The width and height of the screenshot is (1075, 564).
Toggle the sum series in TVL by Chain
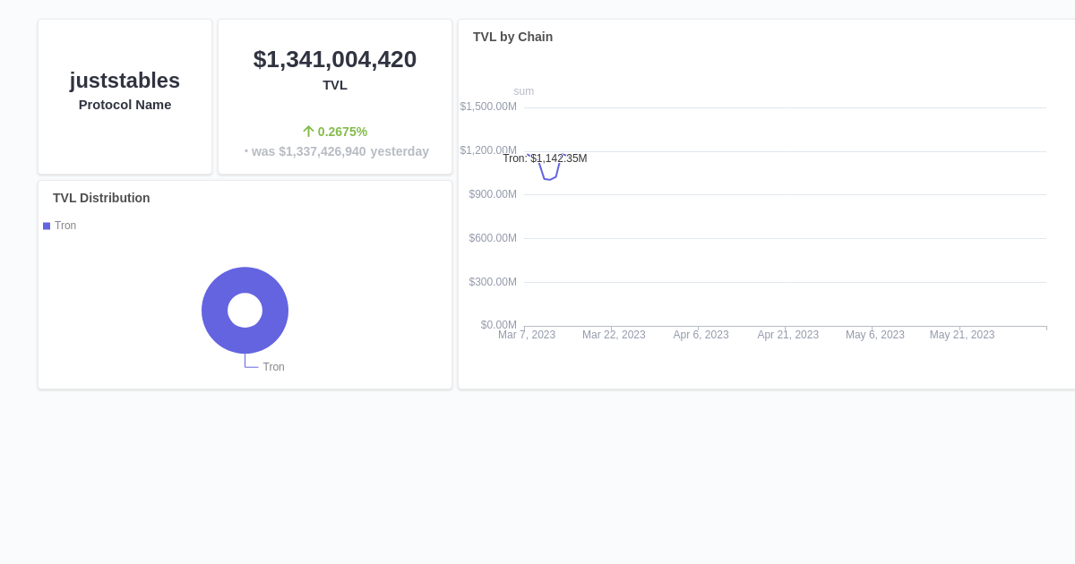click(523, 90)
